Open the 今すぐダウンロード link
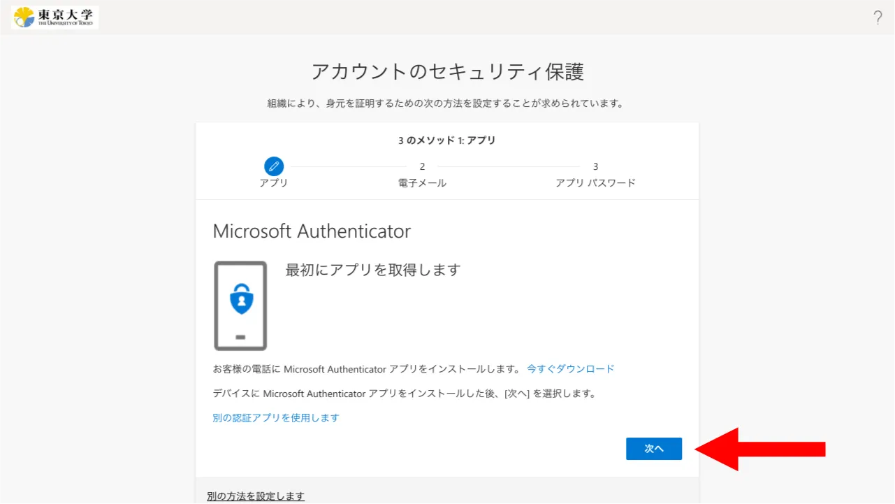Viewport: 895px width, 504px height. [x=570, y=368]
